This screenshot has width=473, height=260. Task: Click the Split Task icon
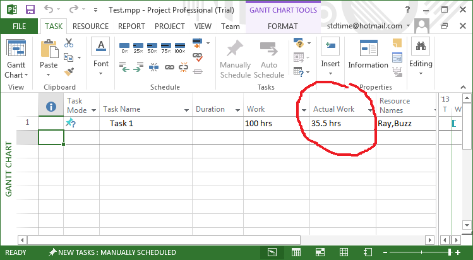pyautogui.click(x=153, y=67)
